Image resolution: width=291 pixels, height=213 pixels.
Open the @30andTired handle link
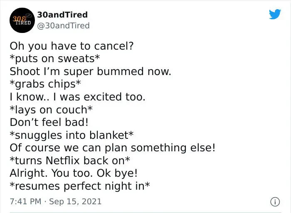[63, 26]
